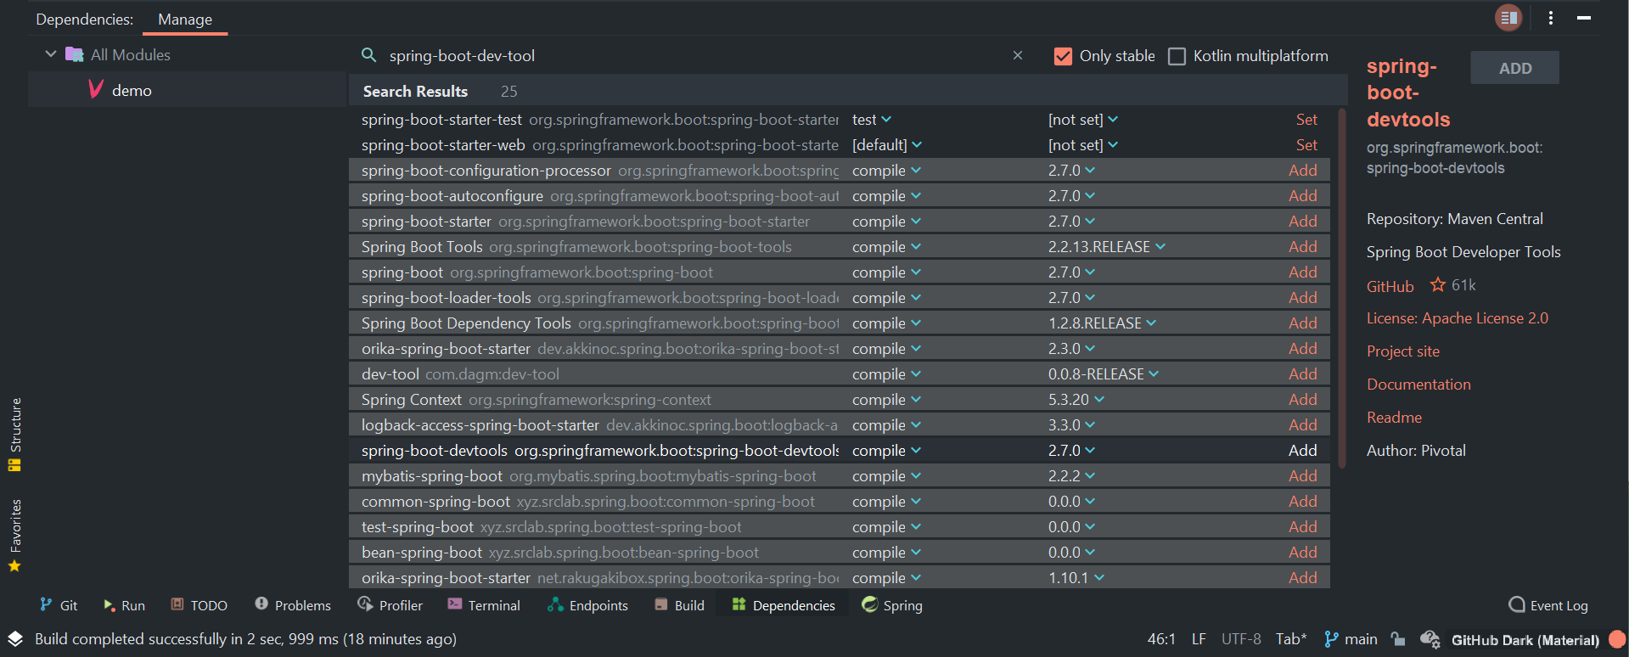The image size is (1629, 657).
Task: Click the red notification indicator circle
Action: [1617, 639]
